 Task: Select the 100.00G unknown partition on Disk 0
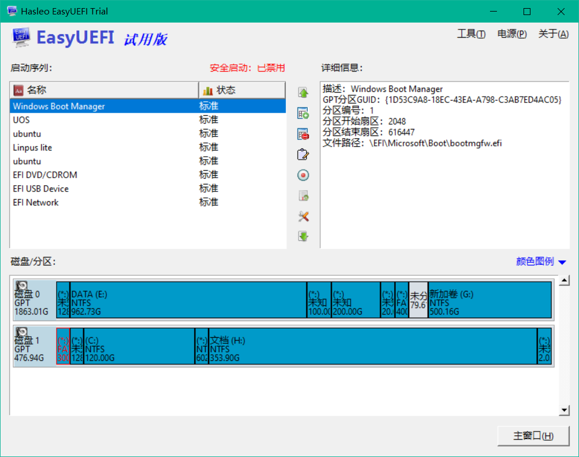coord(319,300)
